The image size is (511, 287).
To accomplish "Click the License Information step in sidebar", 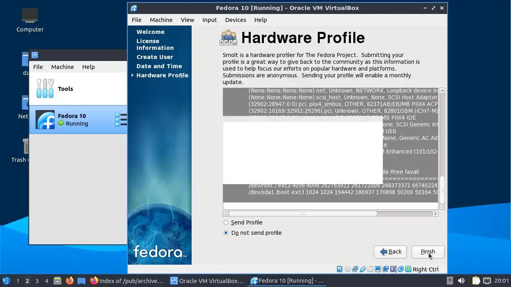I will (x=155, y=44).
